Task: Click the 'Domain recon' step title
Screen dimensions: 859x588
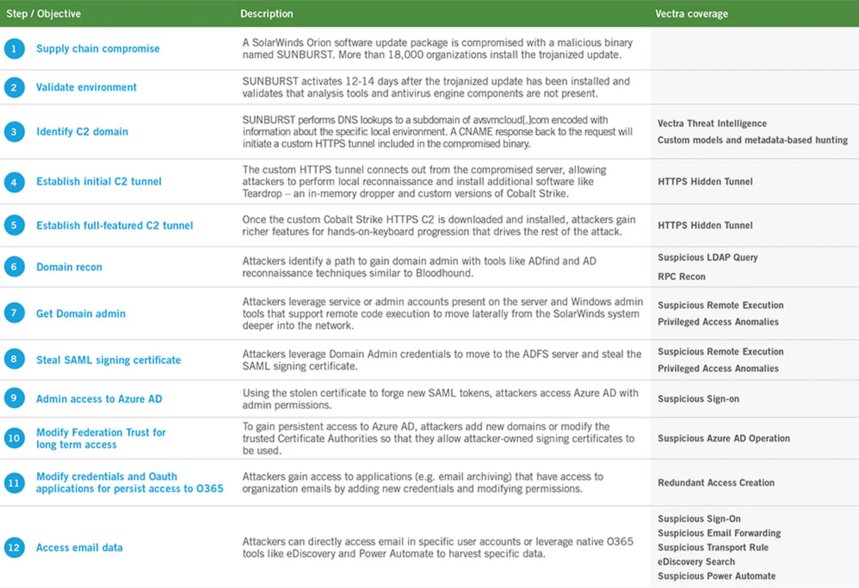Action: (x=69, y=267)
